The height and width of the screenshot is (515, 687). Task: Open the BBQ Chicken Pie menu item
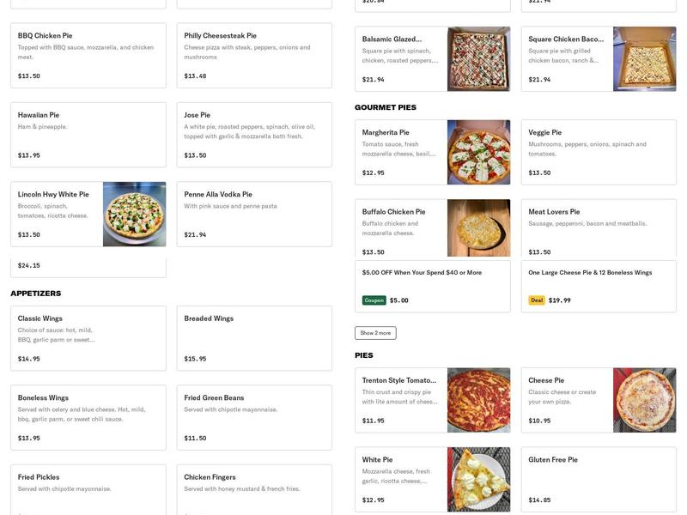86,54
